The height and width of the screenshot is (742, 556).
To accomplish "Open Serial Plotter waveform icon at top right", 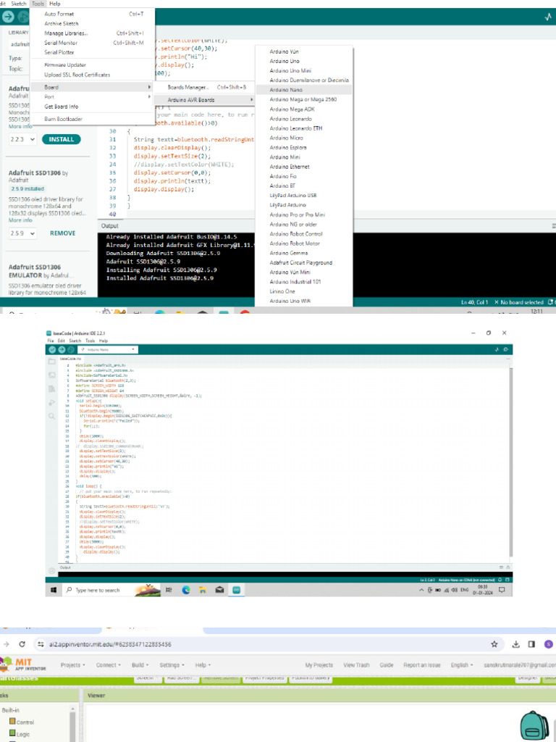I will pyautogui.click(x=547, y=16).
